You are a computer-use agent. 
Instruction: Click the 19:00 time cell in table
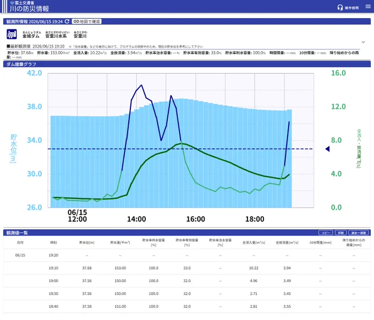[x=53, y=281]
